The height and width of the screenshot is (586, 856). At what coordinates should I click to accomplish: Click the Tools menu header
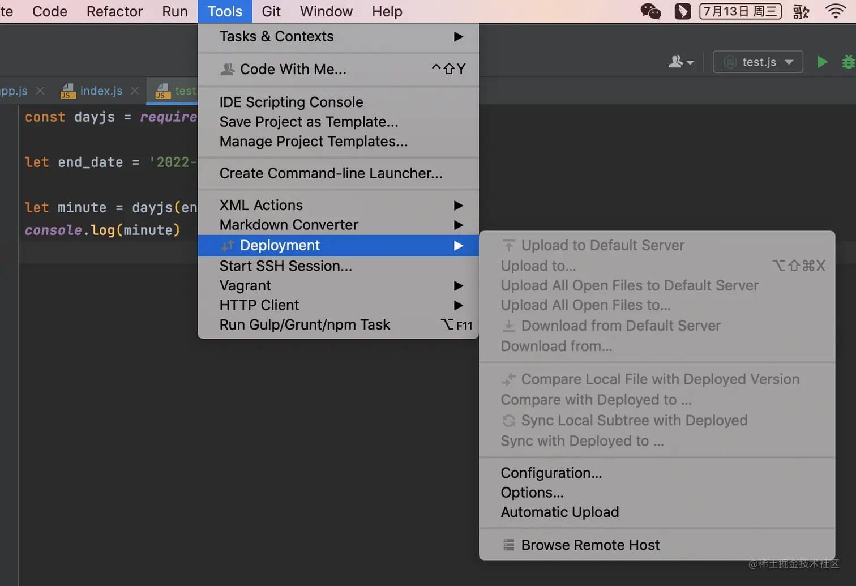(225, 11)
